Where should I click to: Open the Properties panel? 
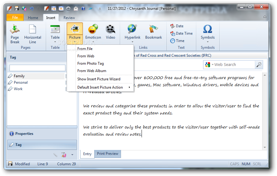[x=42, y=134]
